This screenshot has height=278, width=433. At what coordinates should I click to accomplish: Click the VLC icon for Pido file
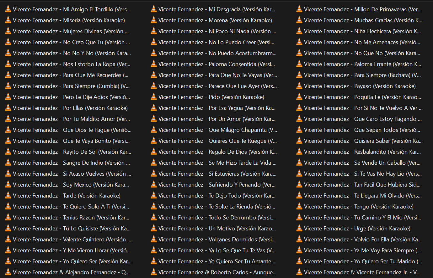click(154, 97)
